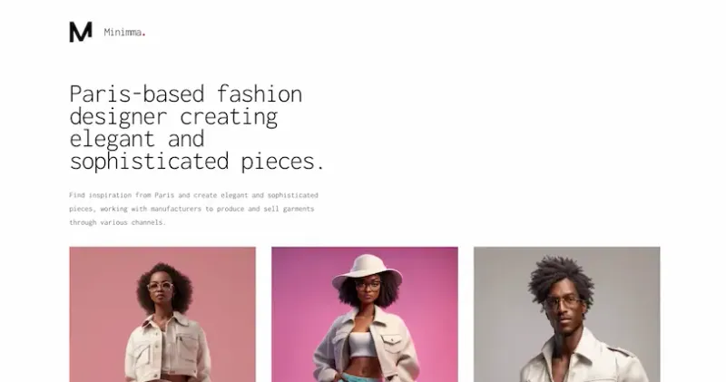This screenshot has height=382, width=726.
Task: Click the bold M logo icon
Action: pyautogui.click(x=81, y=32)
